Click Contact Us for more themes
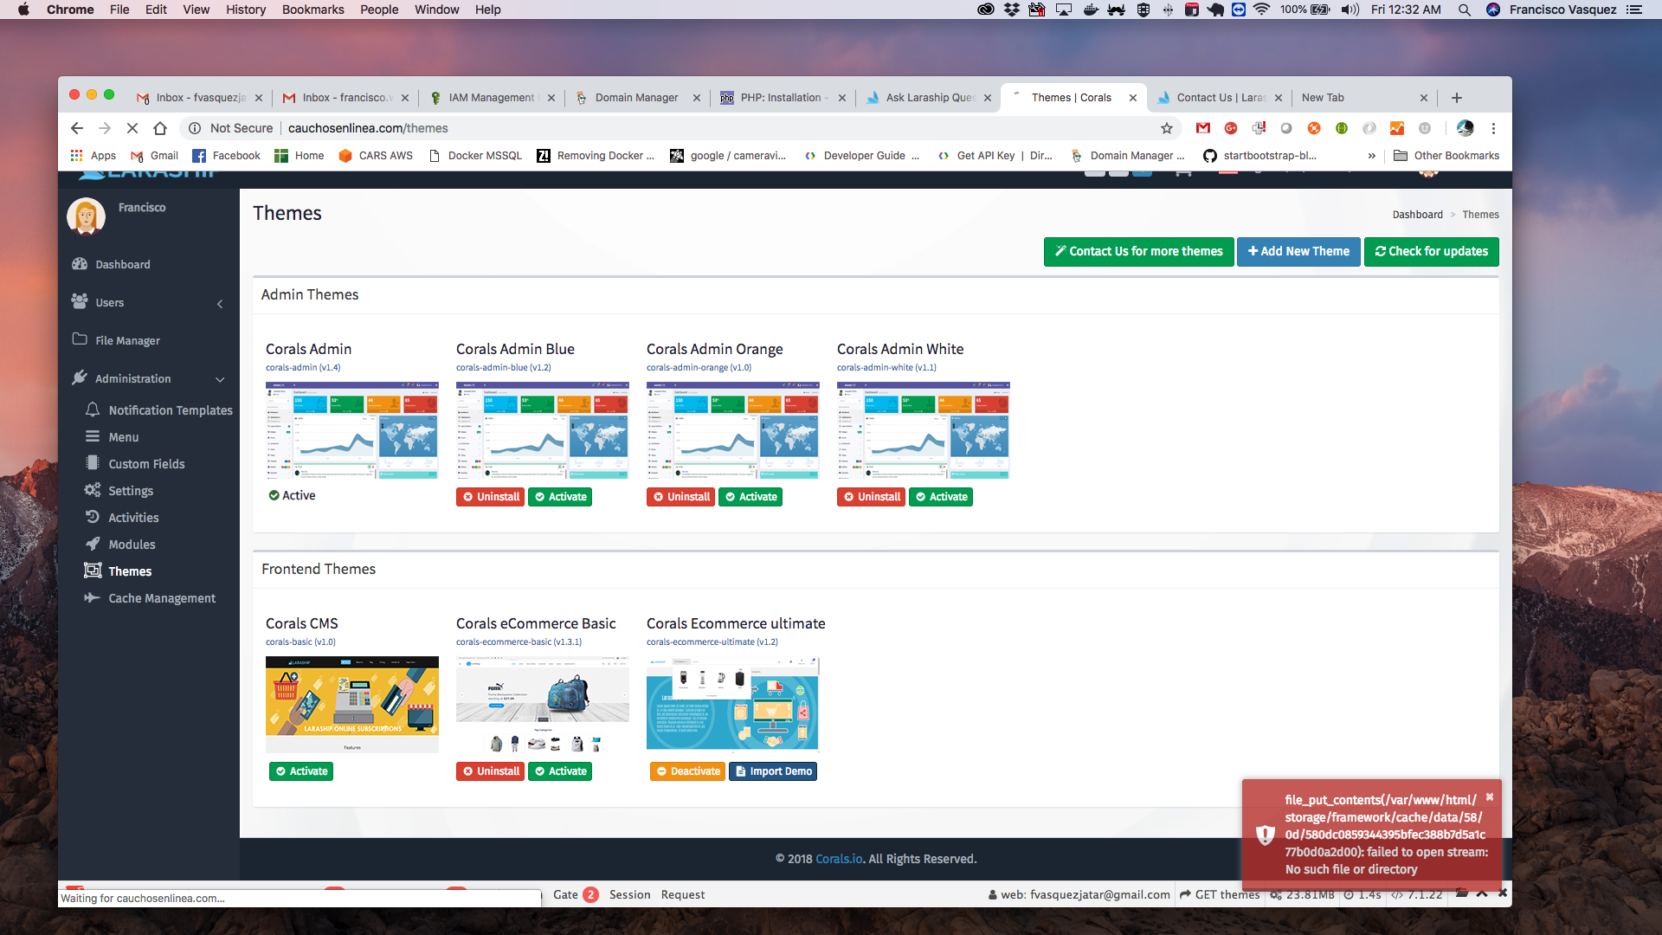 coord(1138,252)
